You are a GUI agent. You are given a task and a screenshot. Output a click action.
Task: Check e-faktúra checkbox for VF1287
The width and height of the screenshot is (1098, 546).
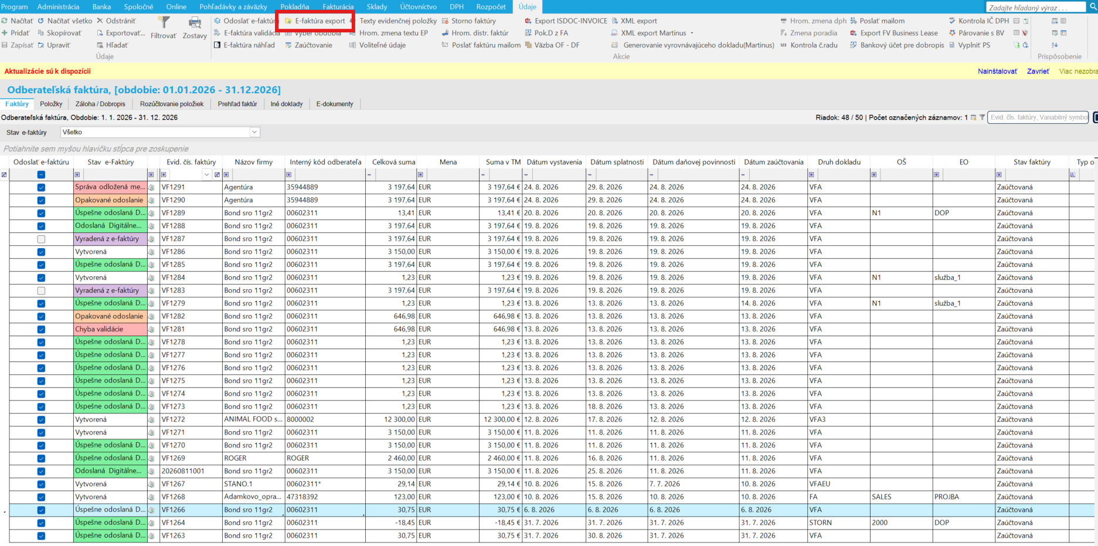coord(41,239)
